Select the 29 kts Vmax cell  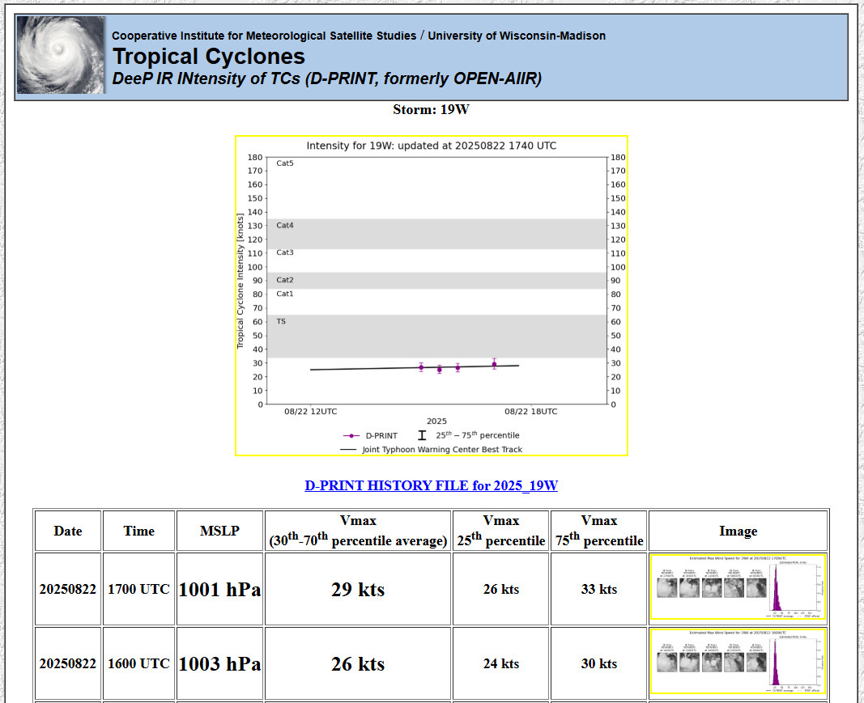point(357,590)
